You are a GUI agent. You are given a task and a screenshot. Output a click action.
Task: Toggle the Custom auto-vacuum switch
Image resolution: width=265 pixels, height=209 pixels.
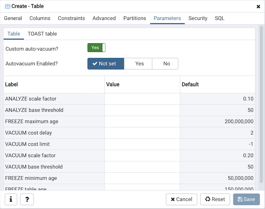pyautogui.click(x=97, y=48)
